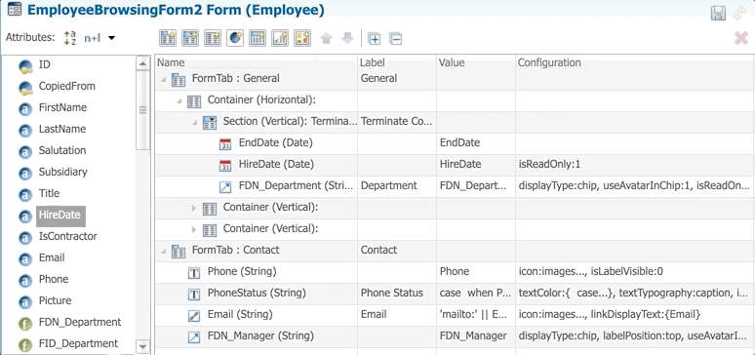The image size is (755, 355).
Task: Click the attribute list scrollbar down arrow
Action: (143, 347)
